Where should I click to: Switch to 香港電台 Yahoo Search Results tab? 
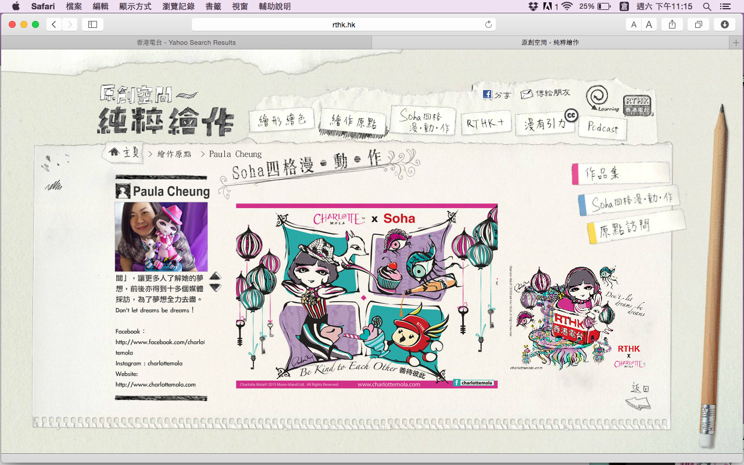[x=186, y=42]
